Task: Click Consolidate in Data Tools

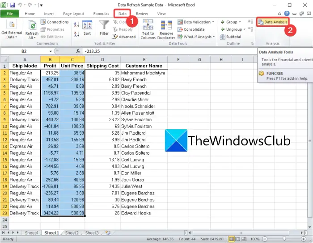Action: click(191, 29)
